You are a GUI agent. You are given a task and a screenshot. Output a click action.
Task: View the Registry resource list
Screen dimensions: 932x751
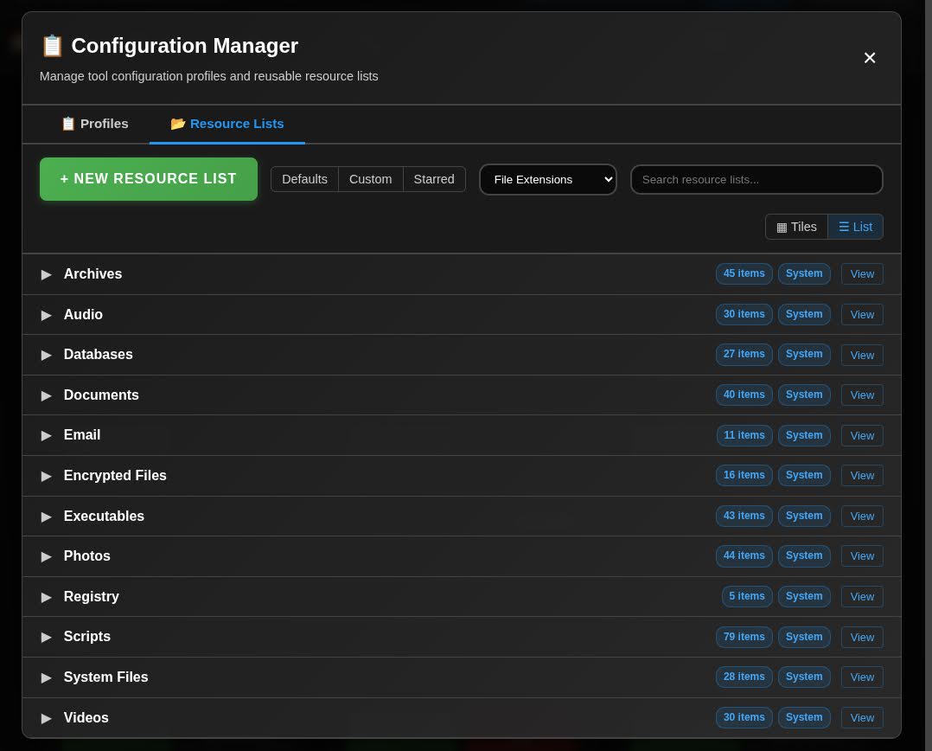click(862, 596)
